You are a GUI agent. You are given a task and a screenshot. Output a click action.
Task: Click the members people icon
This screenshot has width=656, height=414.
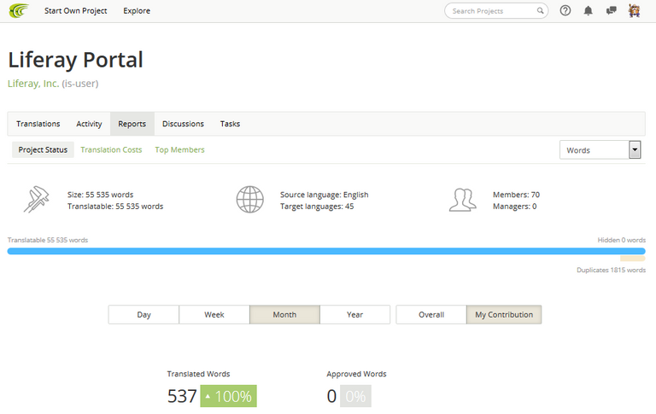[463, 200]
